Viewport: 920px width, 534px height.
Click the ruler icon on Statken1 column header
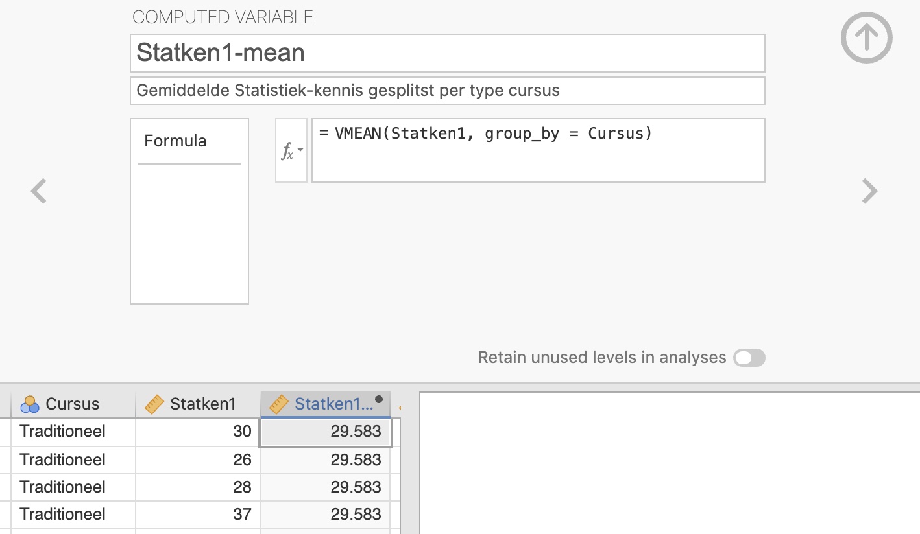pyautogui.click(x=154, y=404)
